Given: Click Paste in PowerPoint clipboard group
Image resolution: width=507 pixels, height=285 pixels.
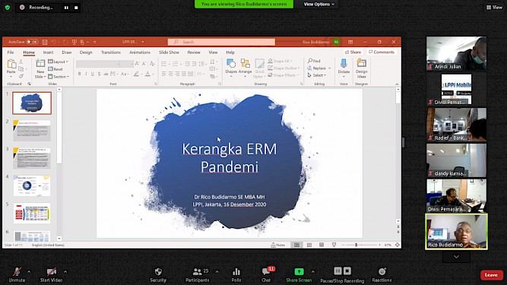Looking at the screenshot, I should (11, 67).
